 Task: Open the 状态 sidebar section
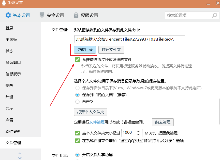20,51
